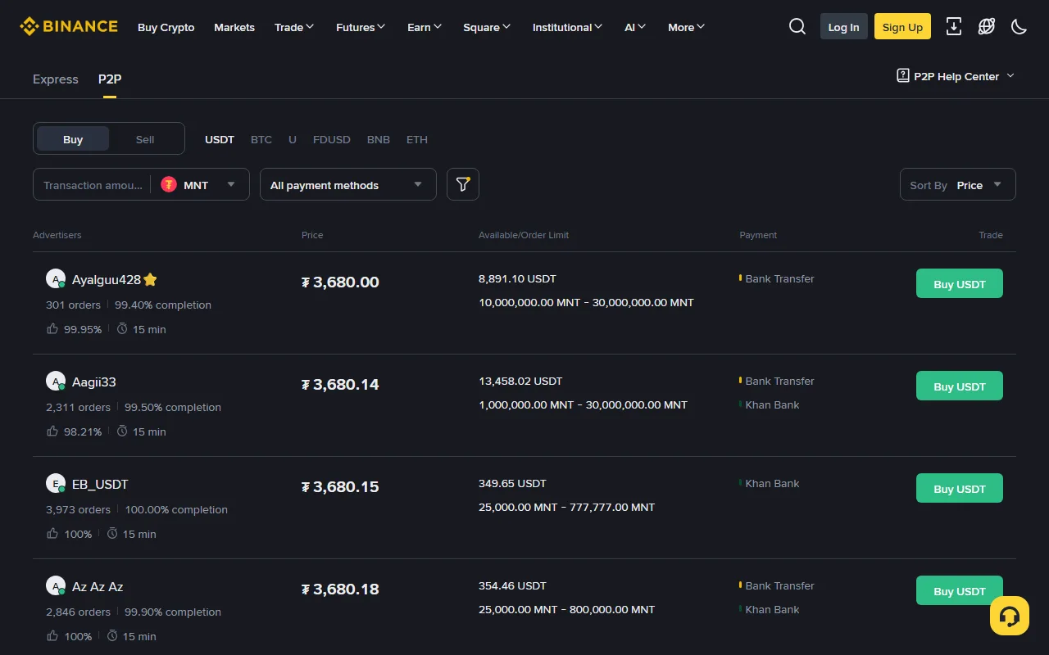Click Buy USDT for EB_USDT
This screenshot has width=1049, height=655.
960,488
